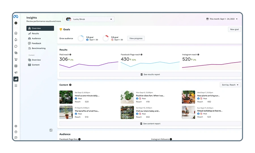Click the help question mark icon

[16, 132]
